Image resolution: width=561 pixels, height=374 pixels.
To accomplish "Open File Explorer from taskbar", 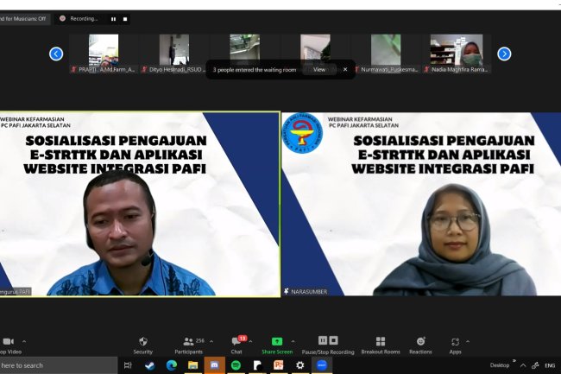I will pyautogui.click(x=192, y=365).
